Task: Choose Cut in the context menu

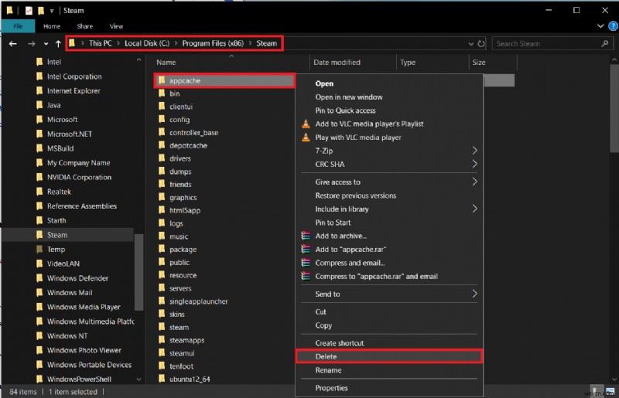Action: [x=389, y=311]
